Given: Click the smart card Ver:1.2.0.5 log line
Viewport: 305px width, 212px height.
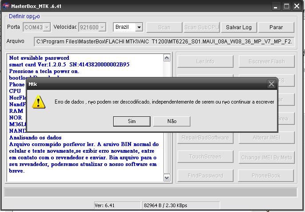Looking at the screenshot, I should pos(69,65).
